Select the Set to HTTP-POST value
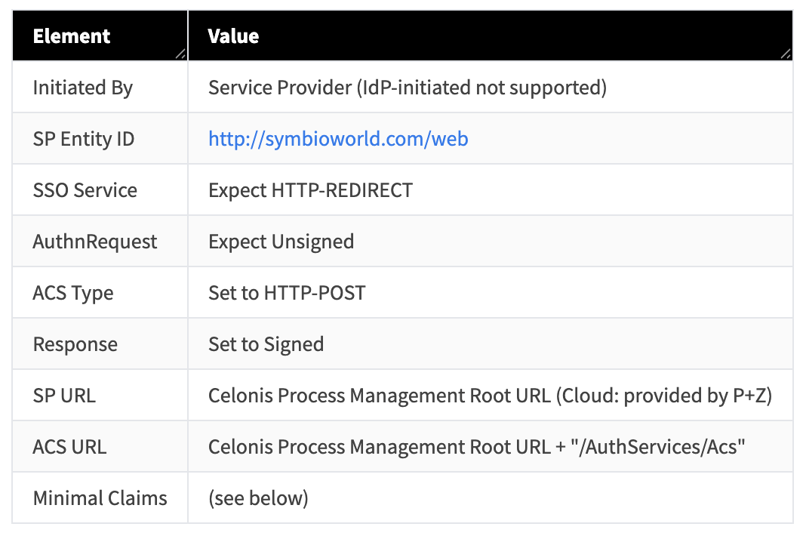Viewport: 806px width, 539px height. tap(287, 293)
